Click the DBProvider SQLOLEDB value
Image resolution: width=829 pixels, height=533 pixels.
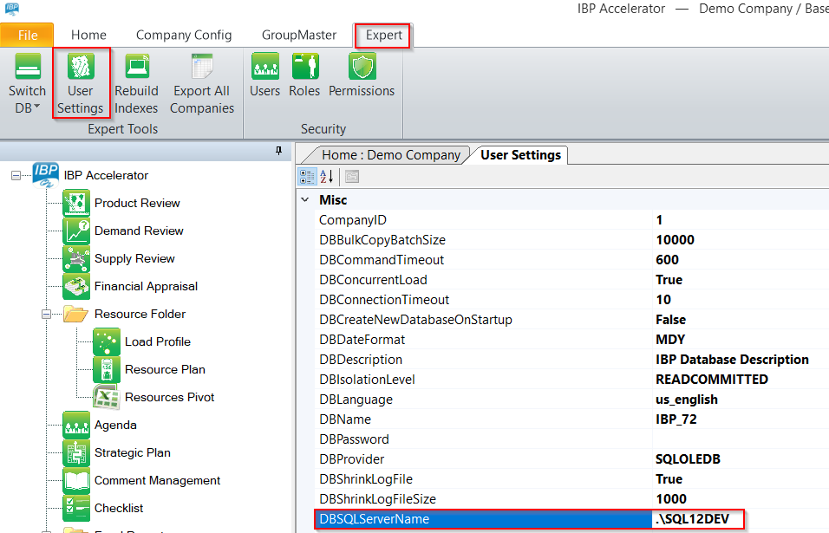coord(688,459)
